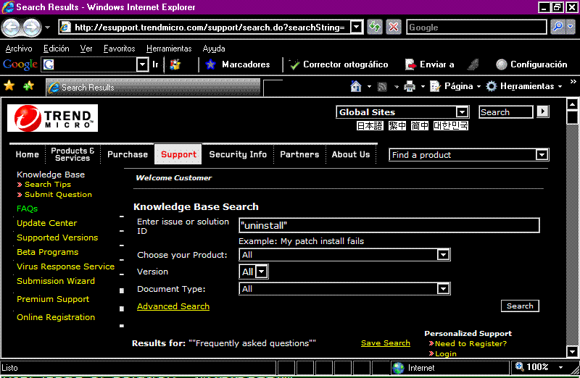Click the issue or solution ID input field
Screen dimensions: 580x378
point(389,225)
